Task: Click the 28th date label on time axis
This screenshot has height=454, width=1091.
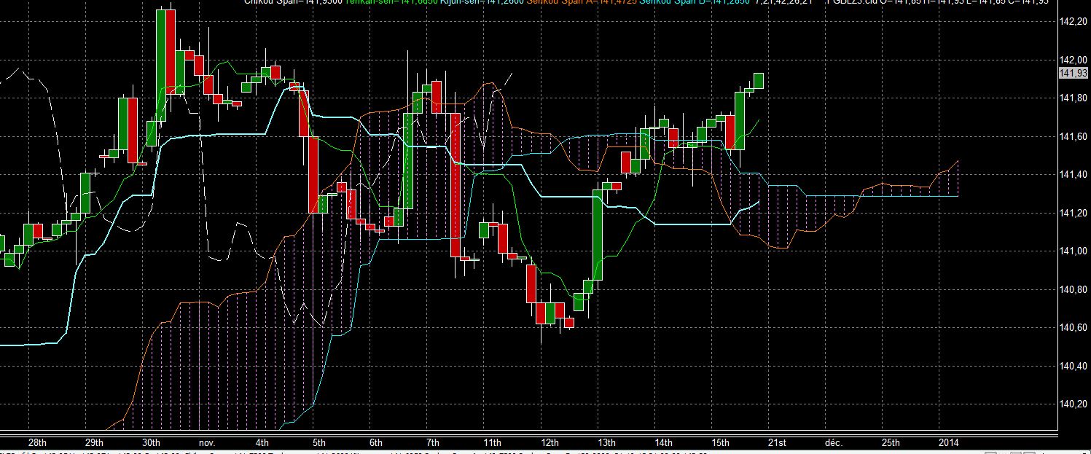Action: pos(37,443)
